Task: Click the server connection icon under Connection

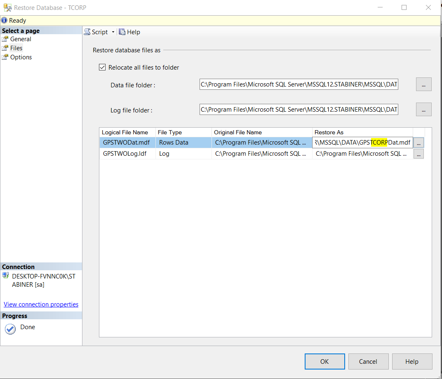Action: click(x=6, y=275)
